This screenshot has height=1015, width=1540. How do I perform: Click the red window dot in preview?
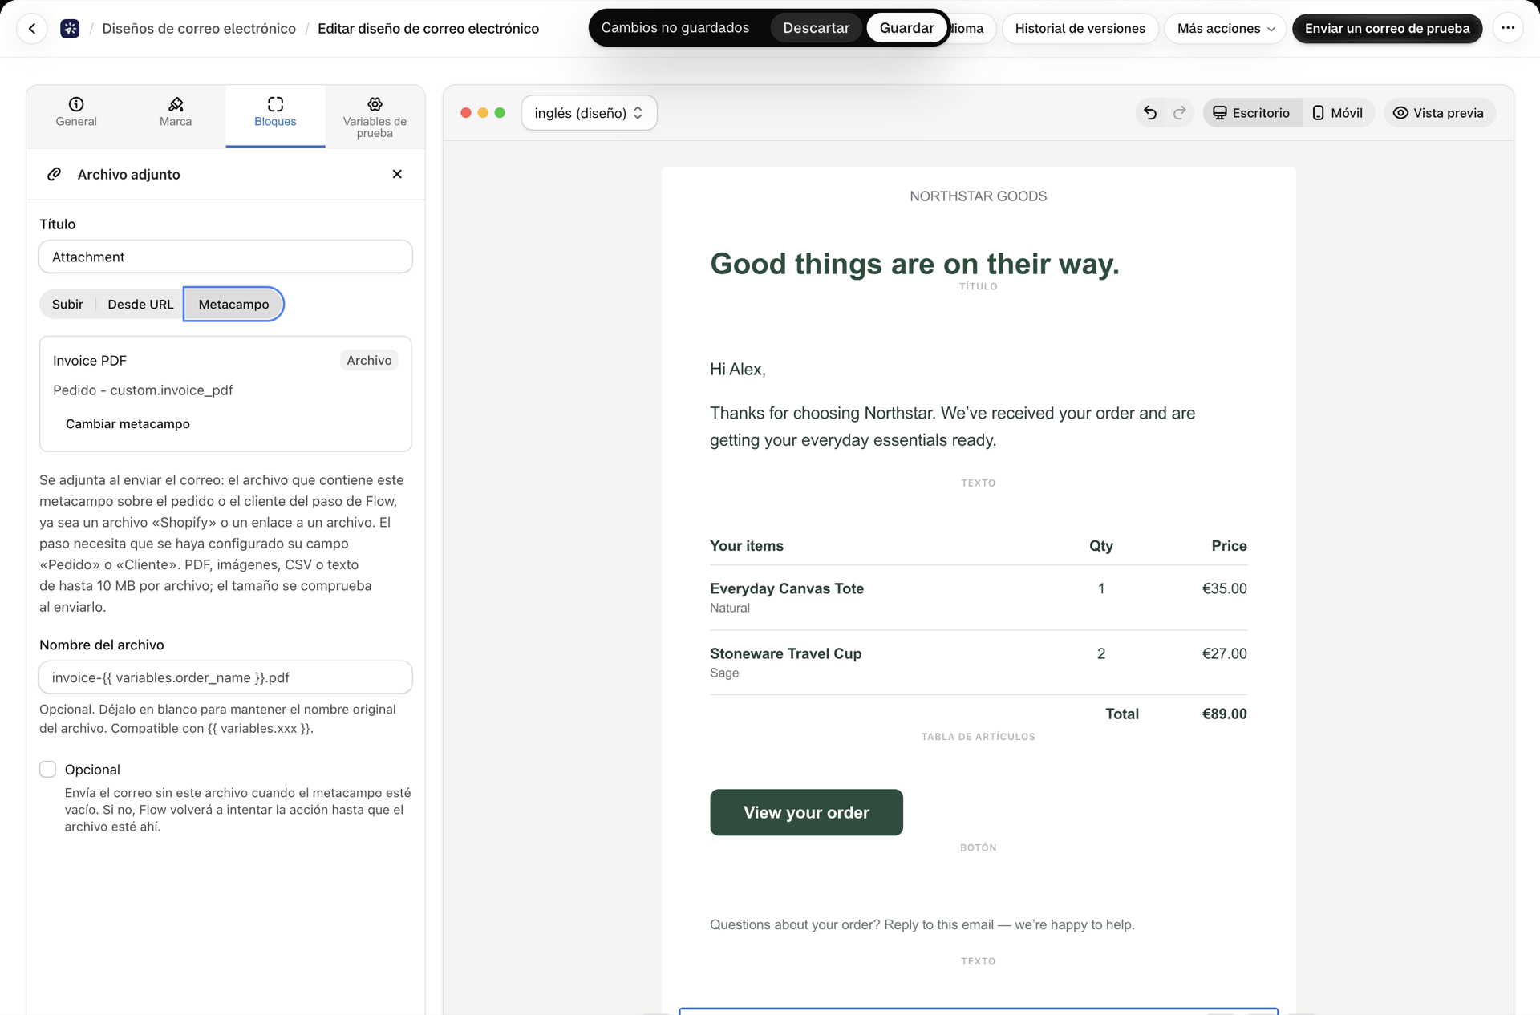click(x=465, y=113)
